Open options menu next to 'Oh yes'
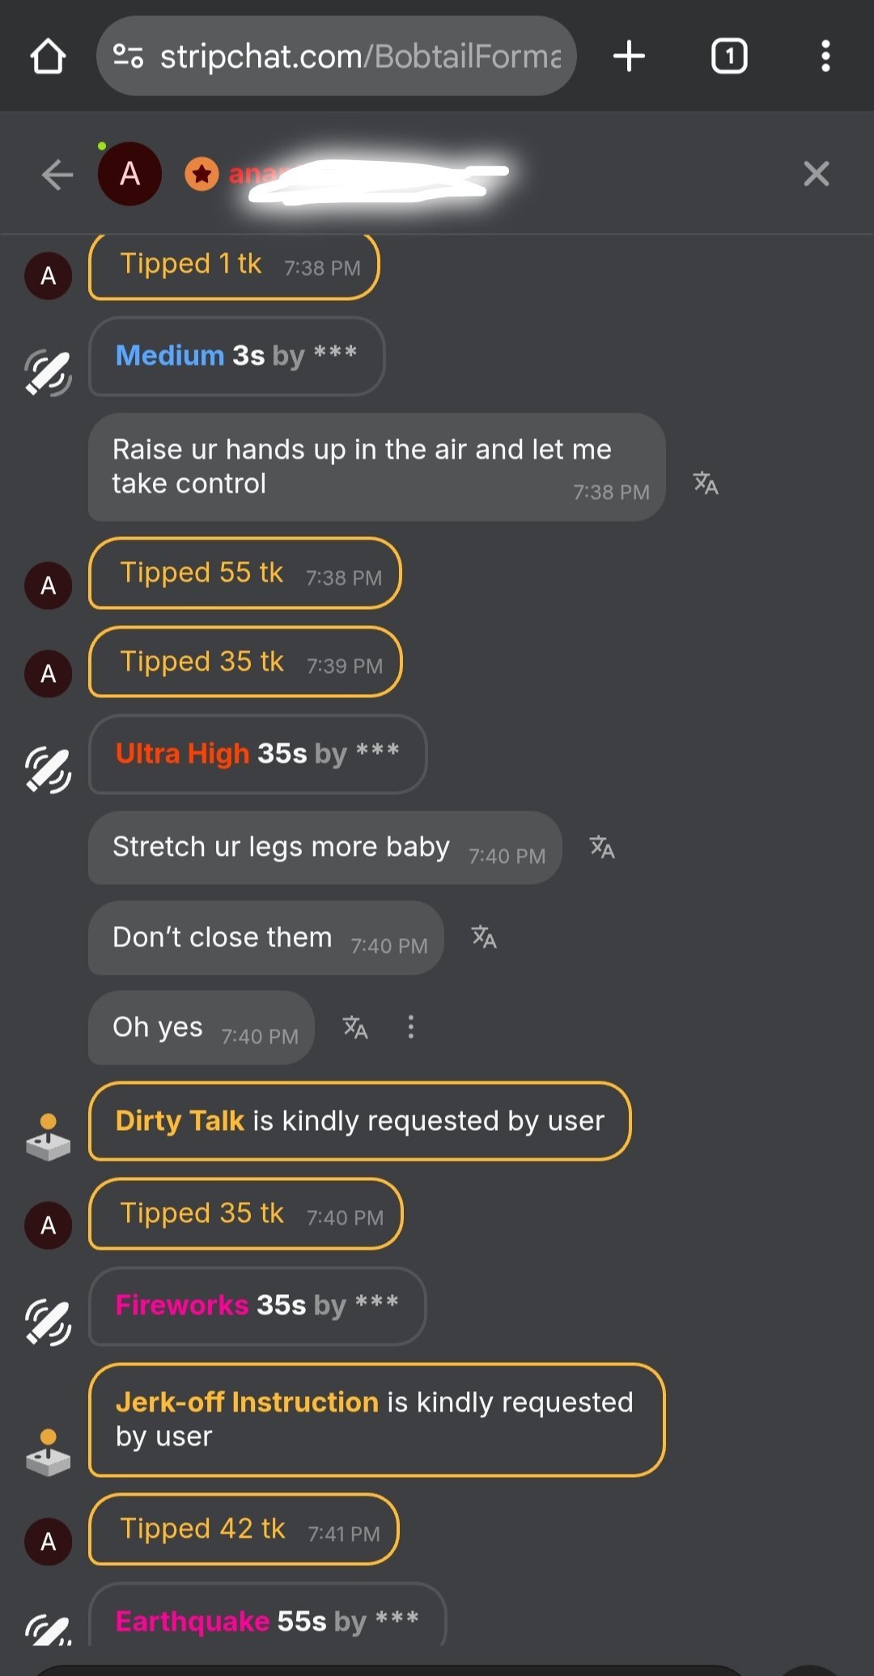The width and height of the screenshot is (874, 1676). [411, 1027]
